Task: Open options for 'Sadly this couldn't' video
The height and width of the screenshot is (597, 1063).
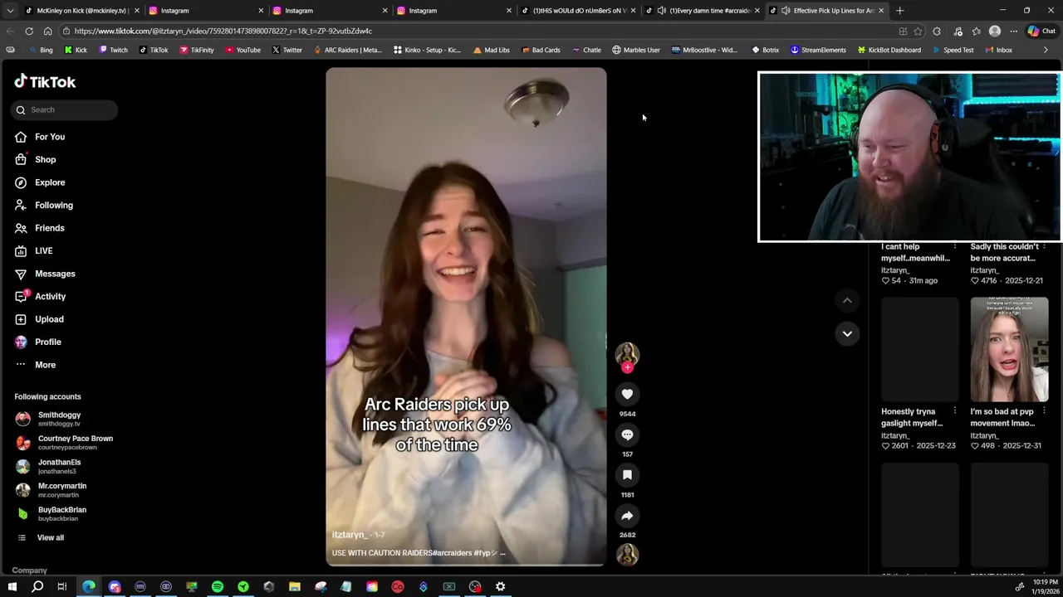Action: click(1044, 246)
